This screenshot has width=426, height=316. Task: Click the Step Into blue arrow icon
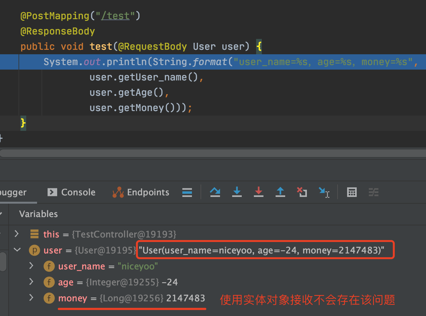point(237,192)
